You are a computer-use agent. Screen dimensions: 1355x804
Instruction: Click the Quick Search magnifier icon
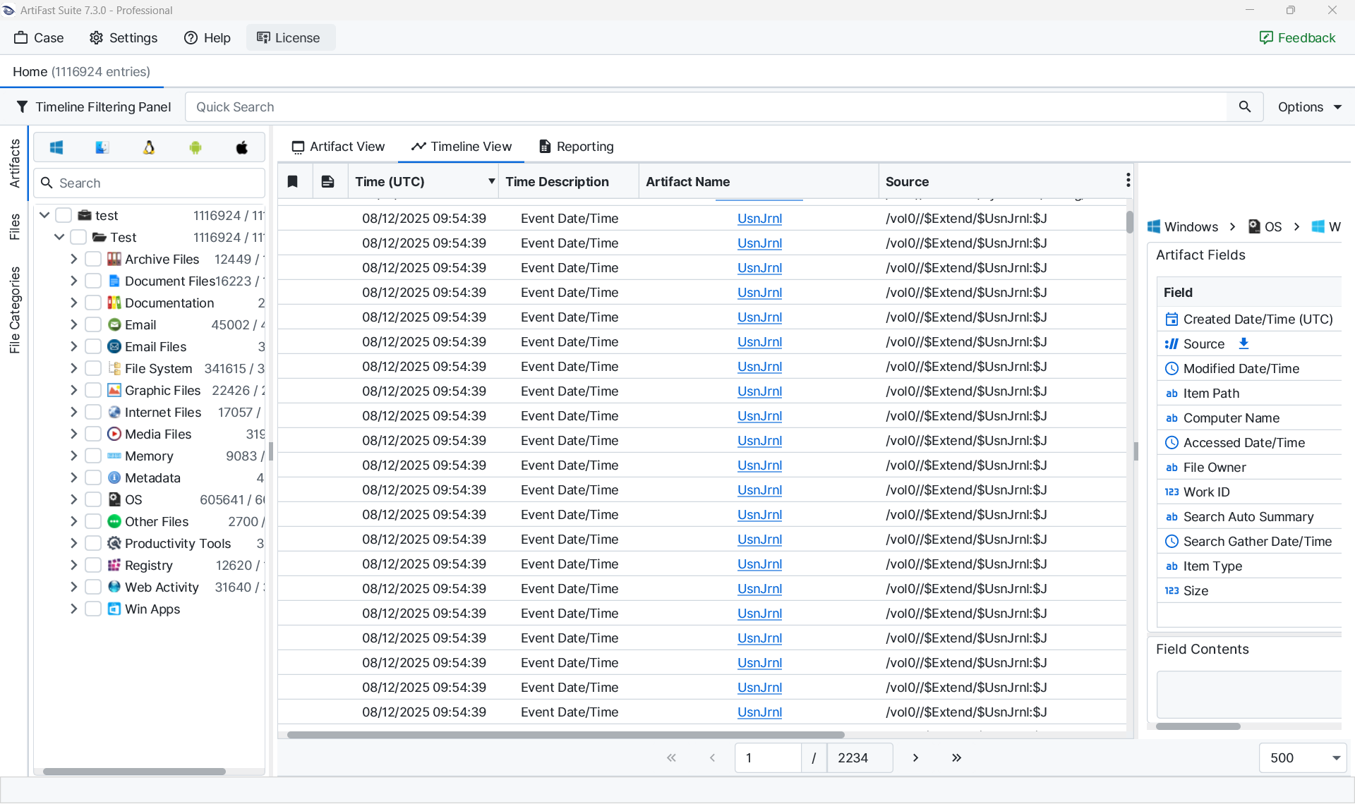(x=1245, y=106)
